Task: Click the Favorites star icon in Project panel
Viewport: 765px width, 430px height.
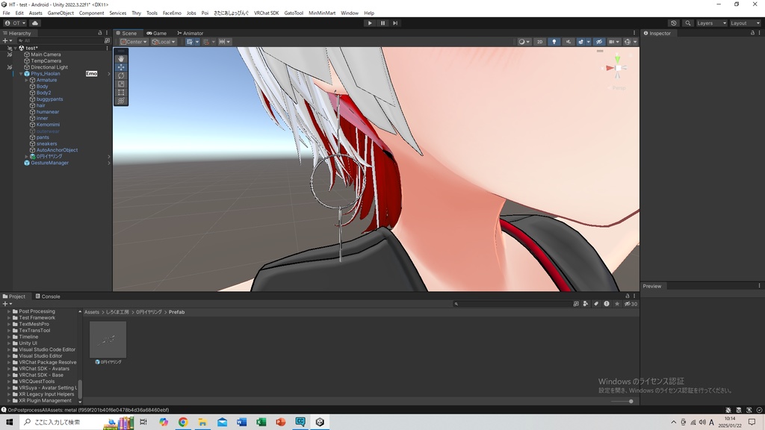Action: (617, 304)
